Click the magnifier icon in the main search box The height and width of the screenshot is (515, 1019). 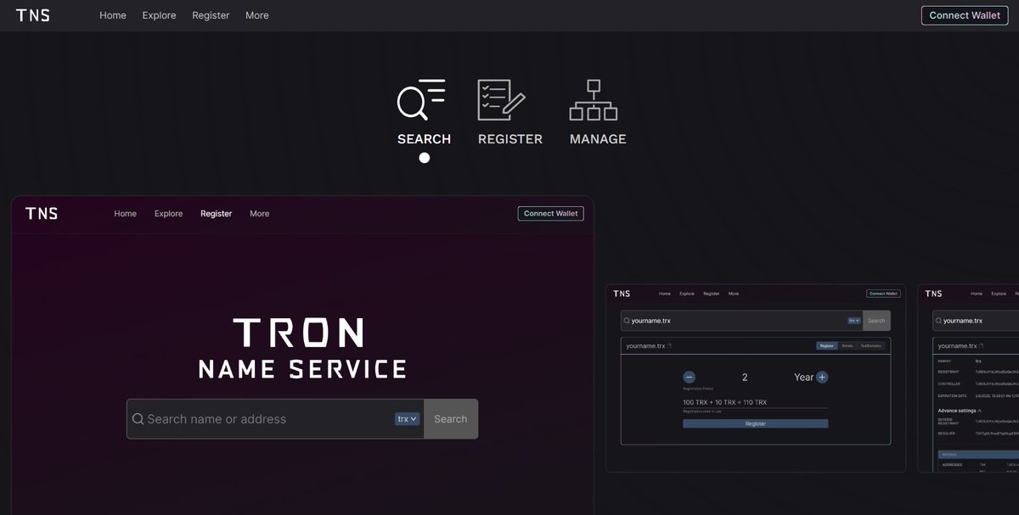[x=138, y=419]
